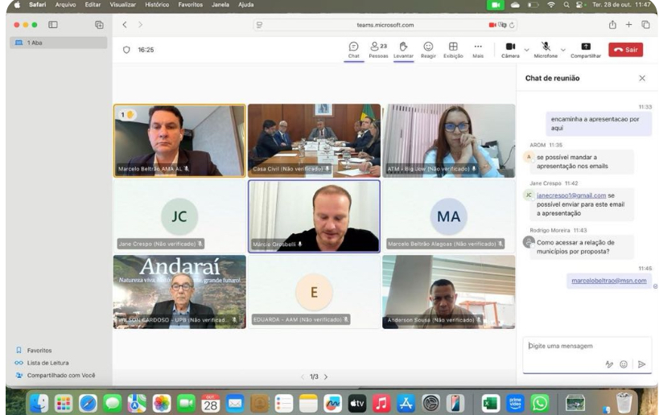Open the Mais options menu
Image resolution: width=659 pixels, height=415 pixels.
pyautogui.click(x=478, y=47)
